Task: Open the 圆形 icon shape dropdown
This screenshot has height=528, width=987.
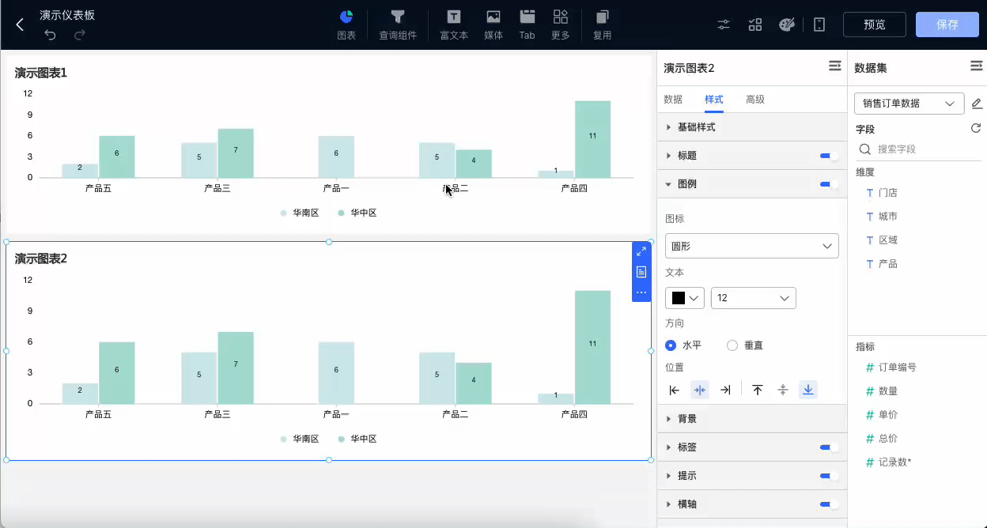Action: (x=751, y=246)
